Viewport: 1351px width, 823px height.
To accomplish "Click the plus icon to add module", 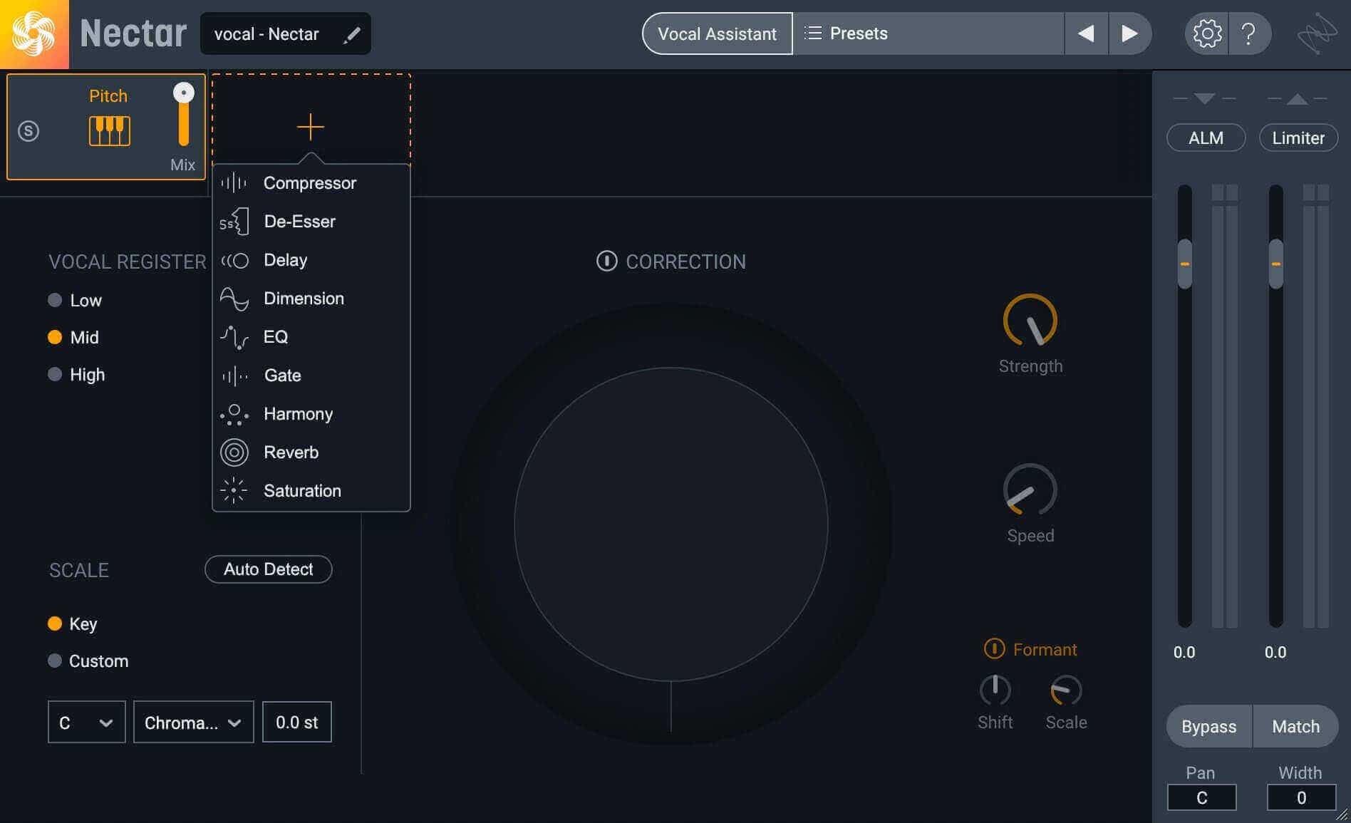I will point(311,127).
